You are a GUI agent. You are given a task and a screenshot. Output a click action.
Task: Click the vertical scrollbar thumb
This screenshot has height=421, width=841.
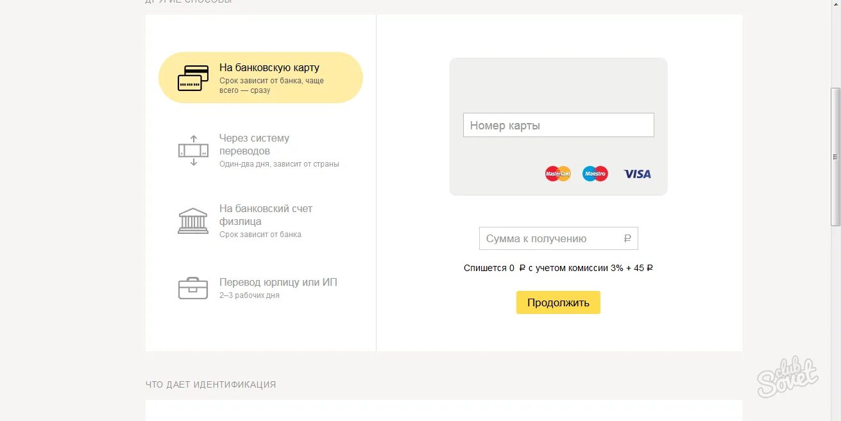click(x=835, y=157)
